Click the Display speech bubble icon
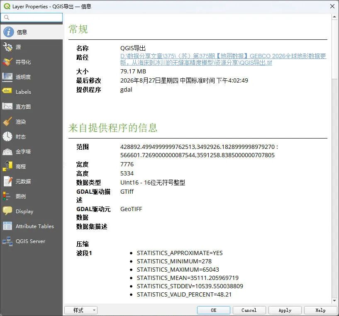 (x=7, y=211)
